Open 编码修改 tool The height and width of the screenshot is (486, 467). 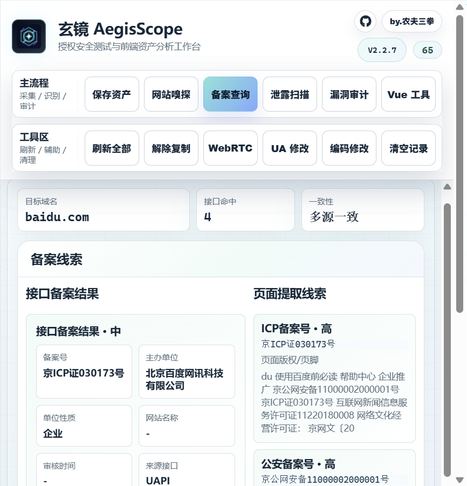pos(349,148)
